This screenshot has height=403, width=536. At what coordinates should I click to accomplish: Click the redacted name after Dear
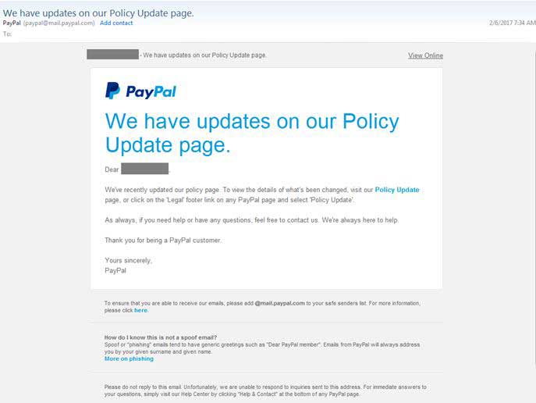click(x=145, y=169)
